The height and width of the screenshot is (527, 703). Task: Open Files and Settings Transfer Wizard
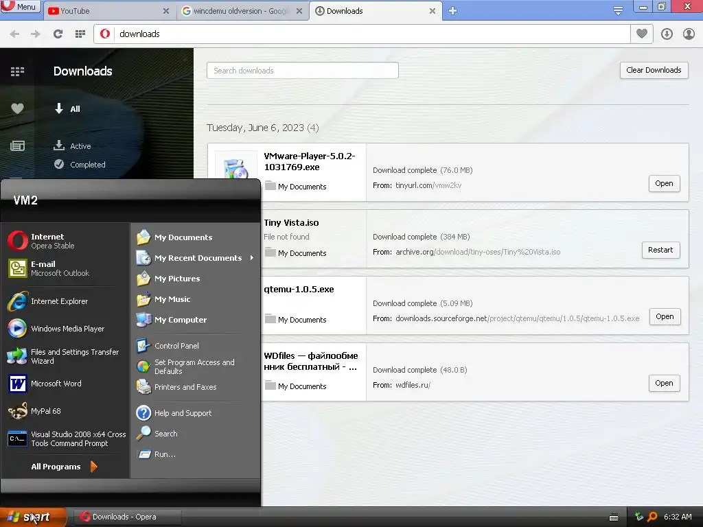(67, 356)
